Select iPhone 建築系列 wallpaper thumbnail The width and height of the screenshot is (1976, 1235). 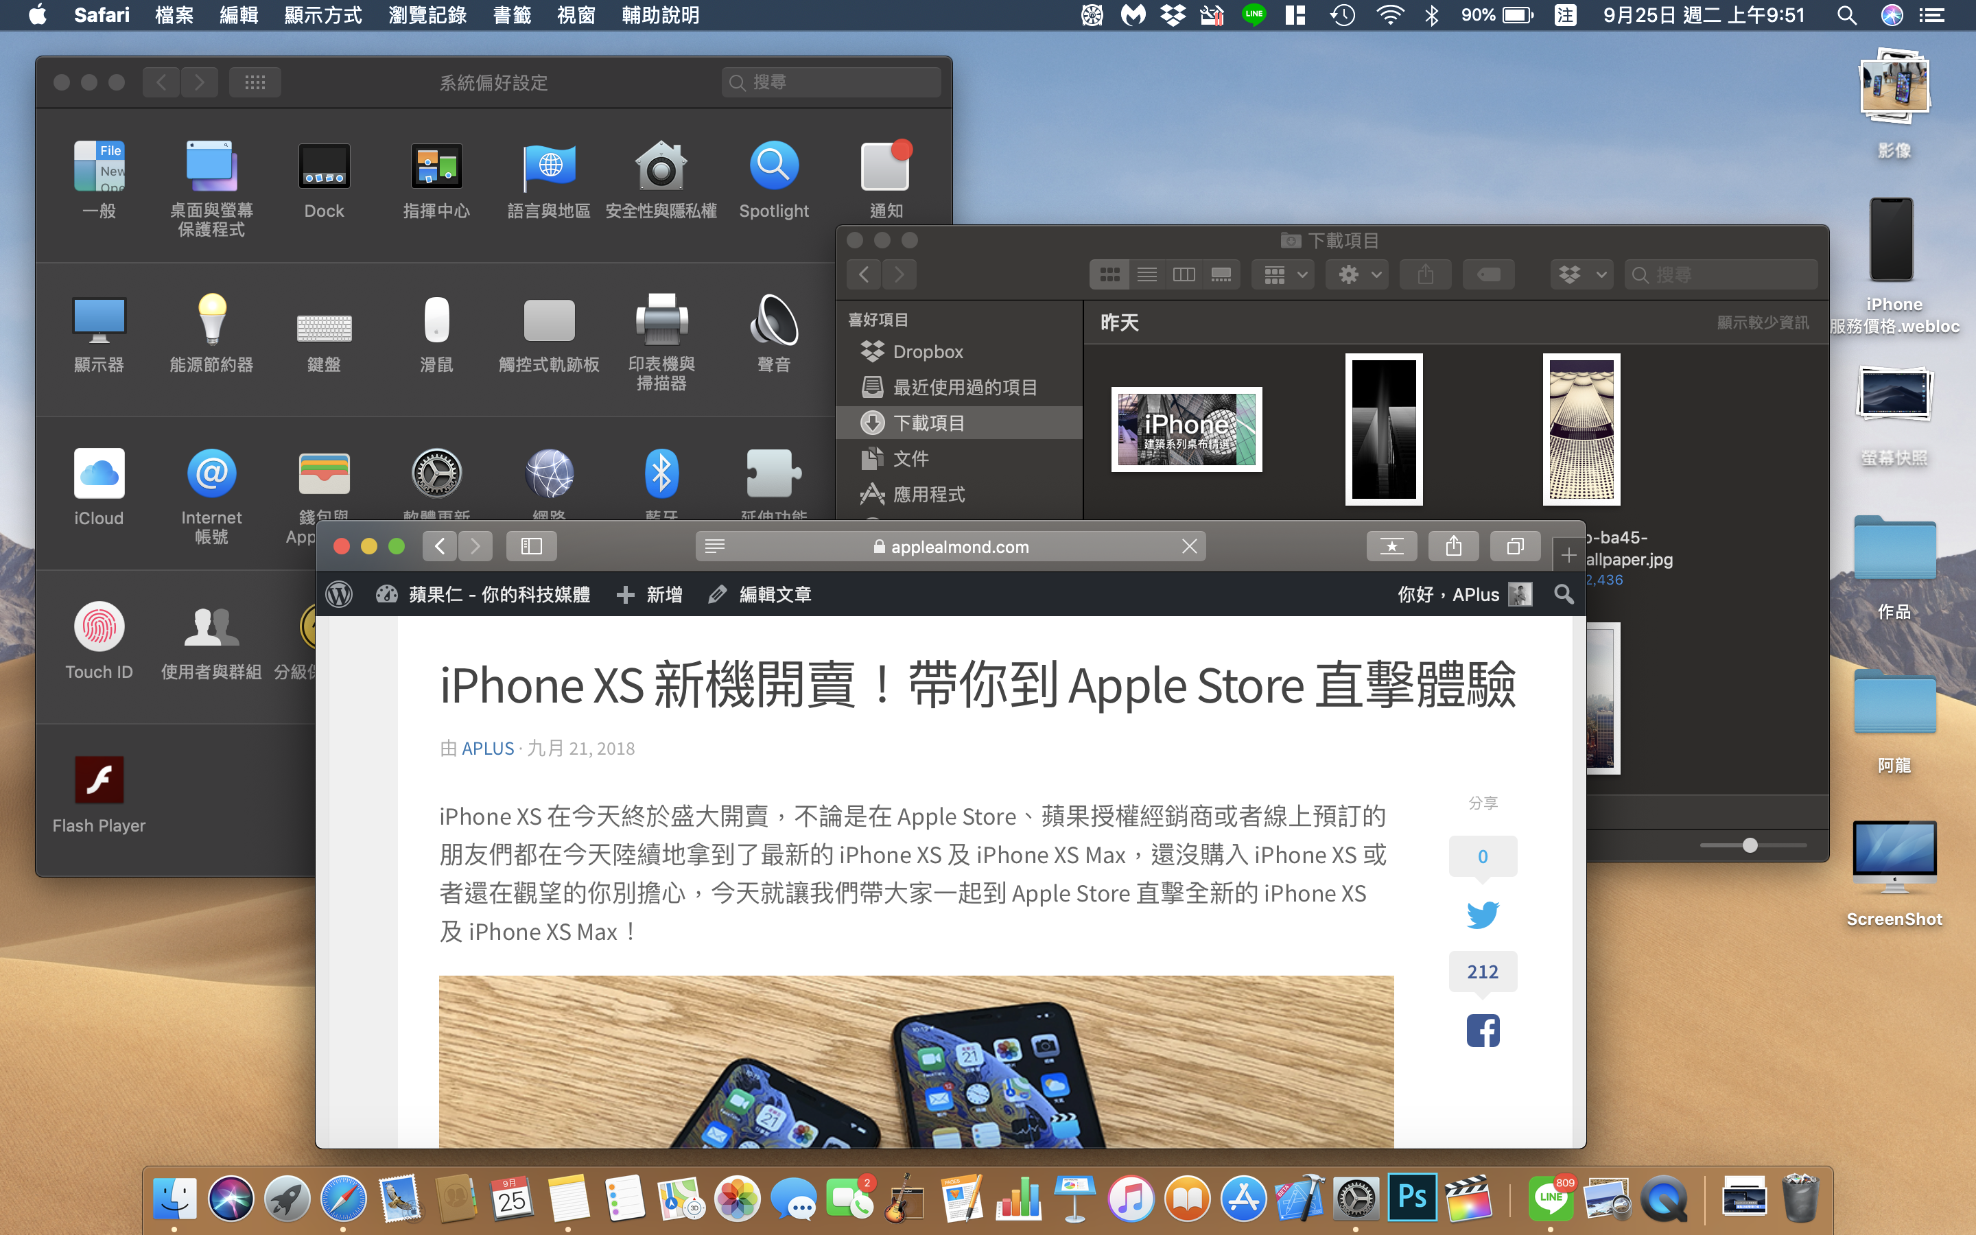click(1186, 430)
